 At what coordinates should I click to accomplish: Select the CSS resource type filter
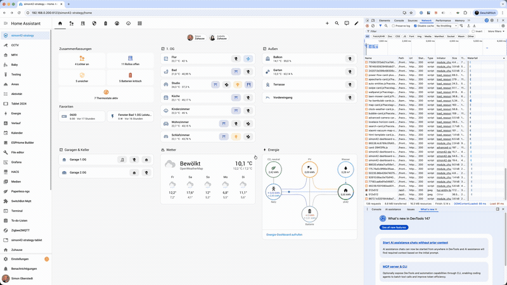pos(398,37)
